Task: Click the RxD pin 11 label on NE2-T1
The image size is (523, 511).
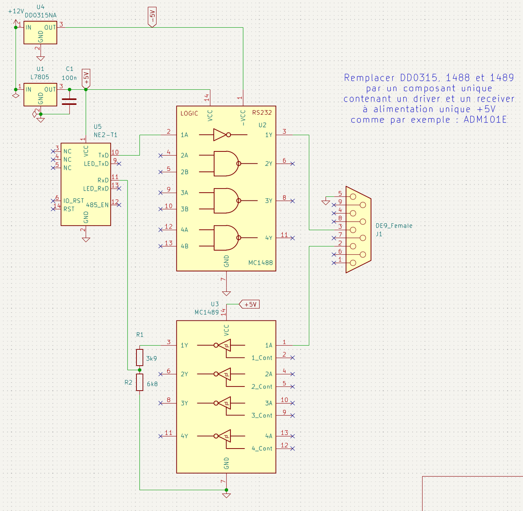Action: click(103, 180)
